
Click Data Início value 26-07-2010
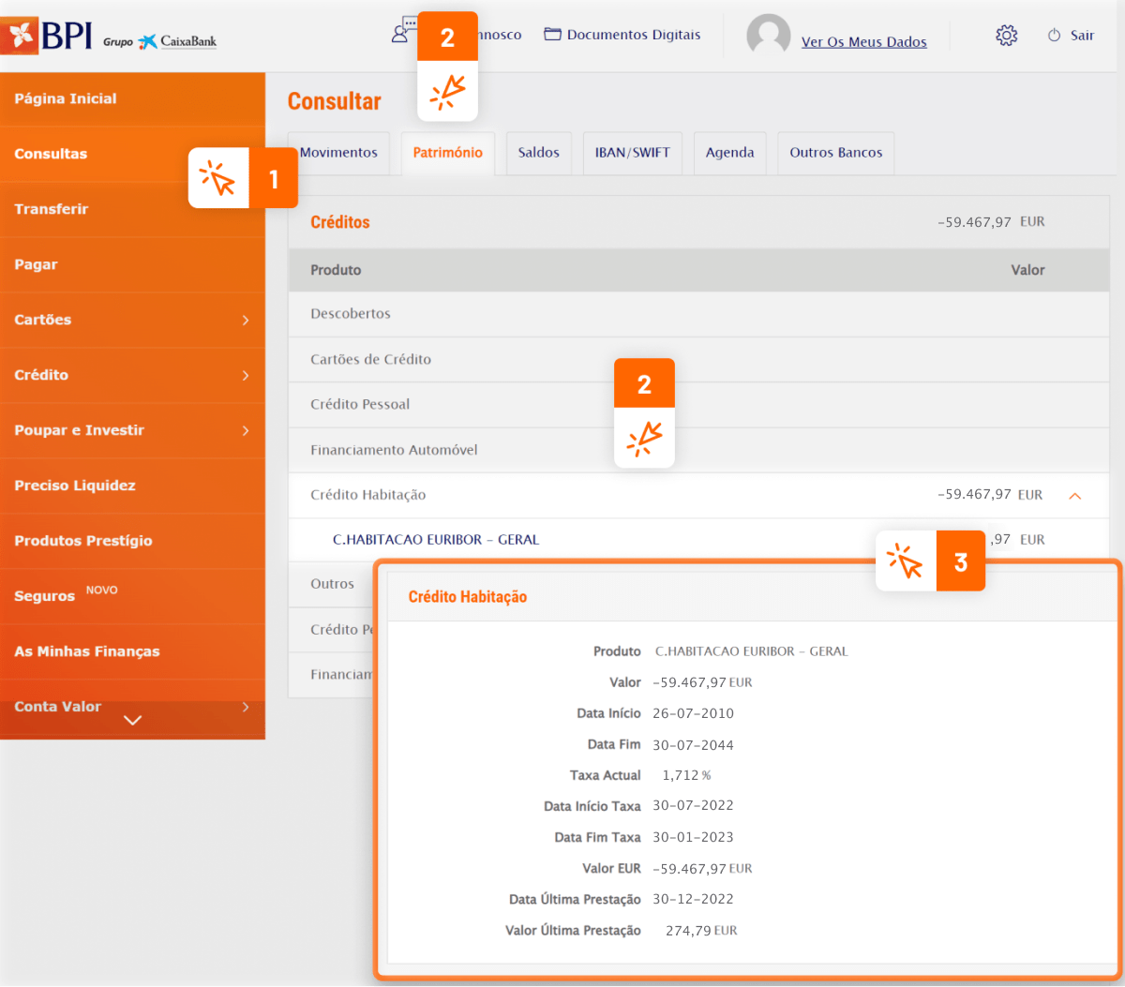[x=693, y=713]
